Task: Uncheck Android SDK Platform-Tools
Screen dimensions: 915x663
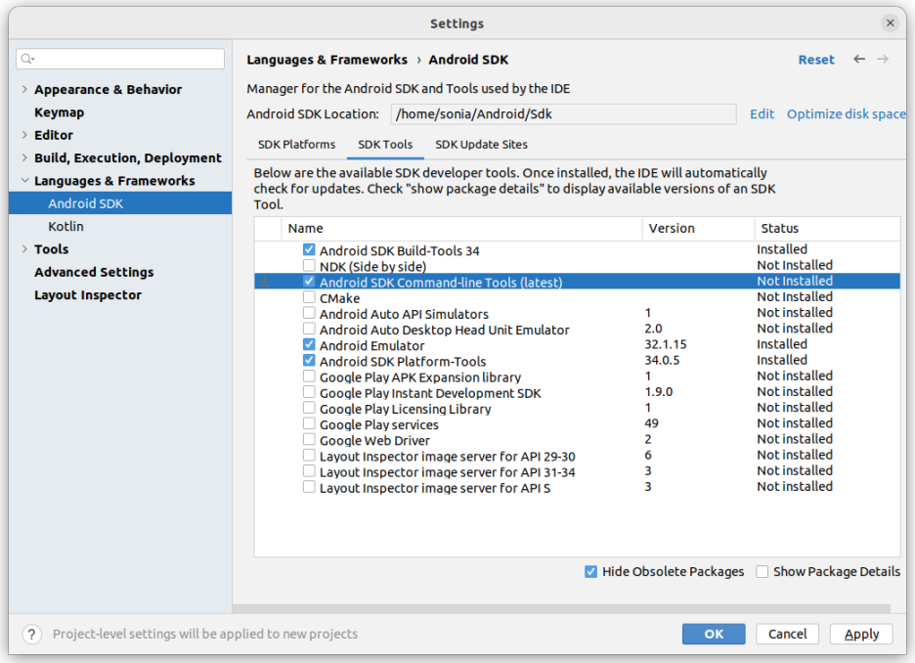Action: (309, 360)
